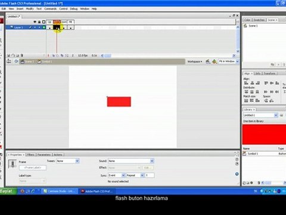Click the space evenly vertically icon

pyautogui.click(x=266, y=101)
